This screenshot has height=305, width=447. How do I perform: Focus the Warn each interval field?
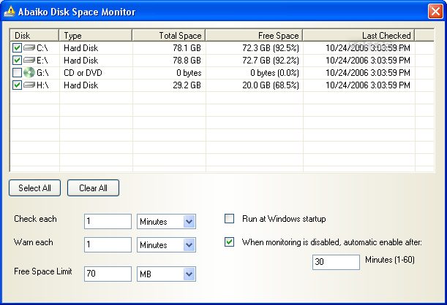pos(108,244)
